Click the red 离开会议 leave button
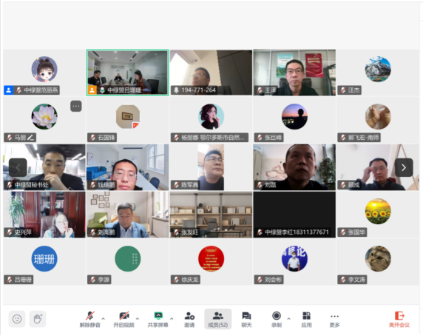 pos(399,319)
